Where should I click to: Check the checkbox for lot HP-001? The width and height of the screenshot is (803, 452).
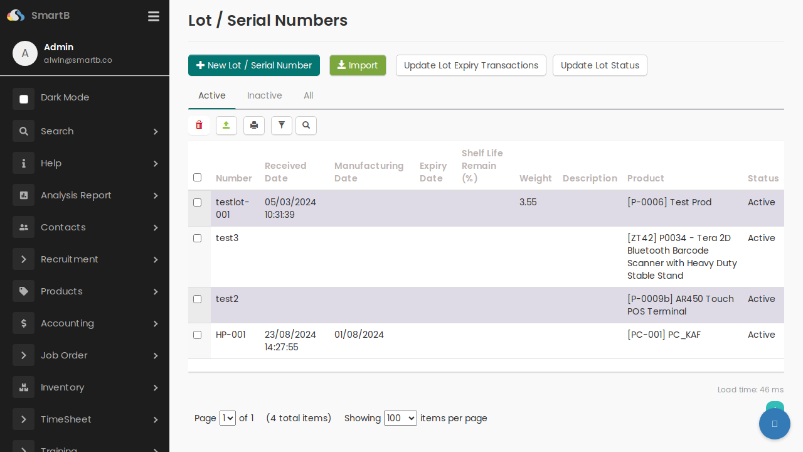point(197,335)
